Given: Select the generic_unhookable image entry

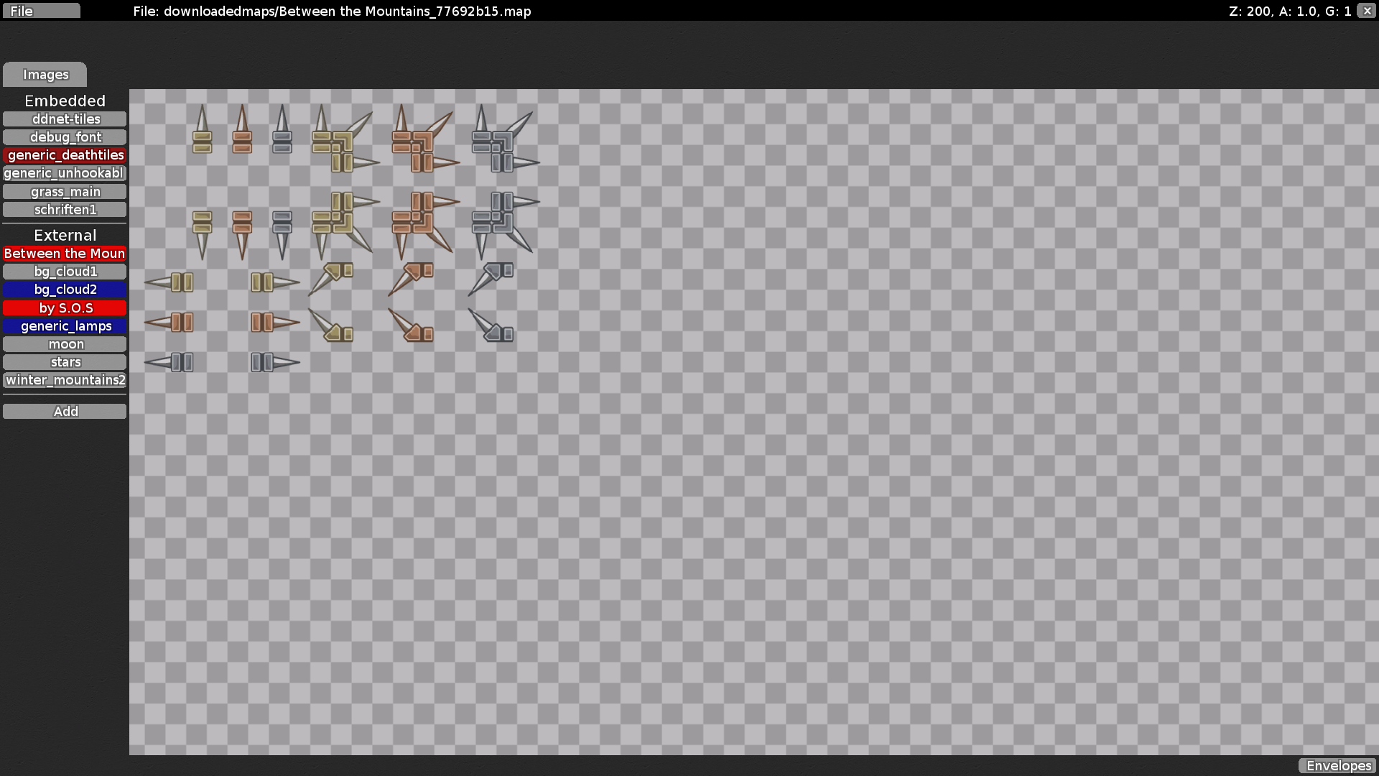Looking at the screenshot, I should tap(65, 172).
